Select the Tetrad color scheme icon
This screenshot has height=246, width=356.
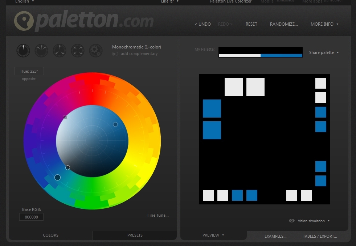[x=78, y=51]
